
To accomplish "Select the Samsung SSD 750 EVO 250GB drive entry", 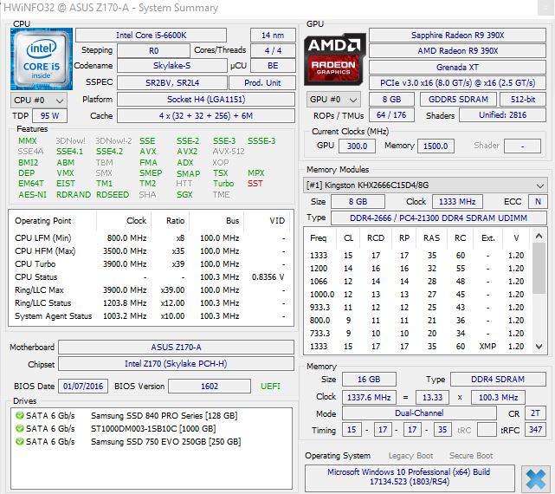I will tap(165, 441).
